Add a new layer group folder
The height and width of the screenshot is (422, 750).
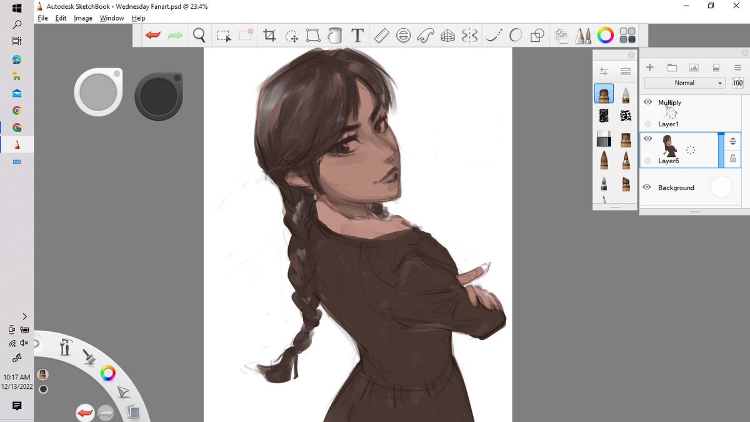point(672,68)
